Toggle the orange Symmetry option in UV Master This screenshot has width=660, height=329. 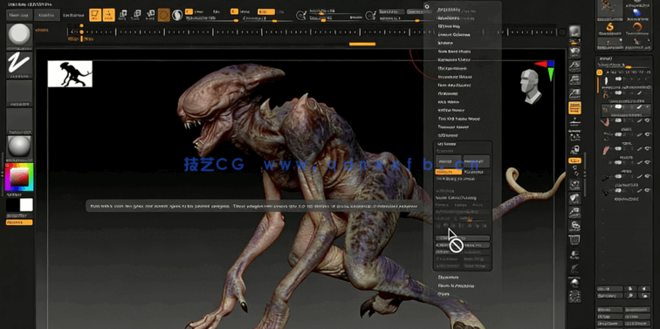[x=449, y=172]
